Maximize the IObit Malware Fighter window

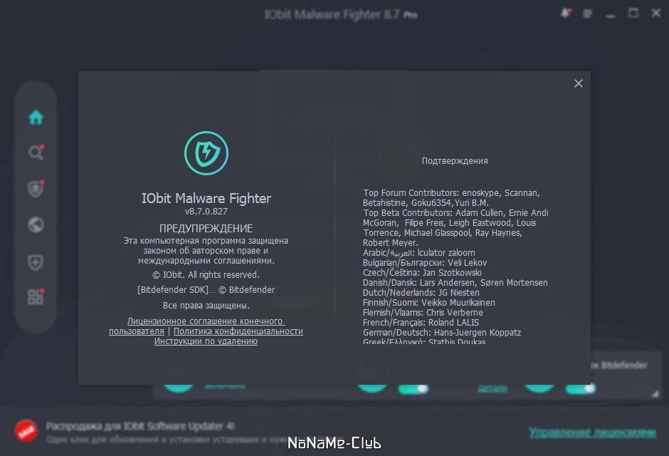point(633,14)
